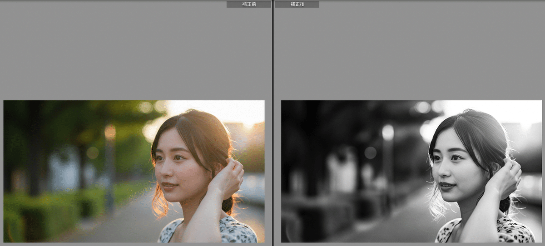Screen dimensions: 545x246
Task: Click the woman's face in the monochrome photo
Action: point(454,163)
